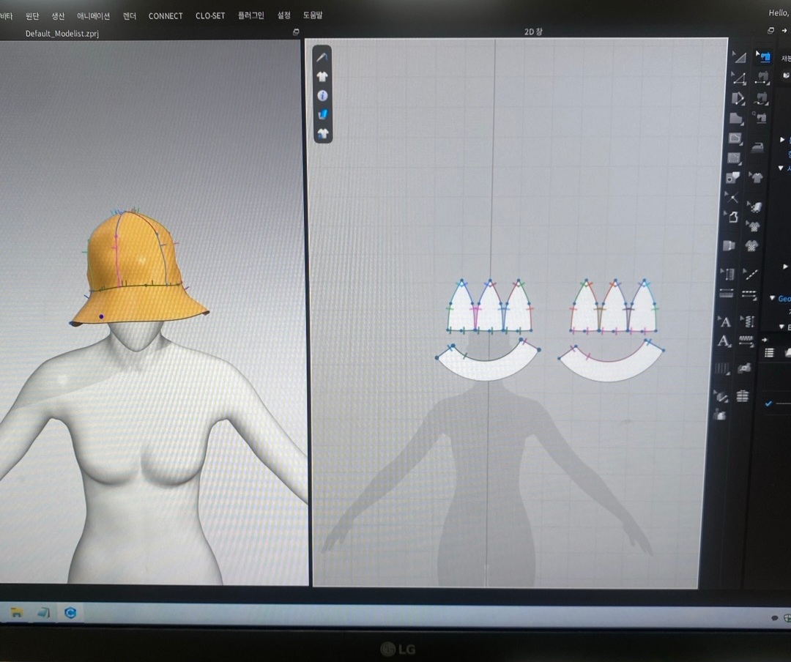Select the iron (Steam) tool

point(757,147)
